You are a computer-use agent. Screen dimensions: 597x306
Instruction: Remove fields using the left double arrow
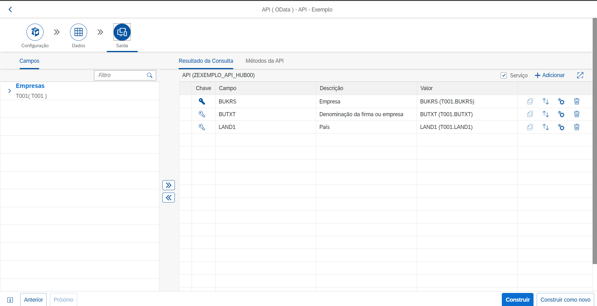tap(168, 198)
